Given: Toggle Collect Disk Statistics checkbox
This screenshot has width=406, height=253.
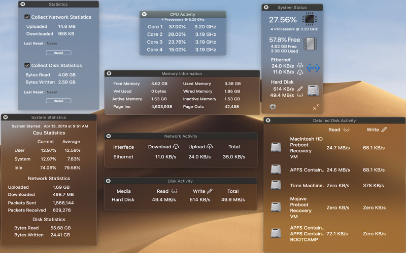Looking at the screenshot, I should pyautogui.click(x=27, y=65).
